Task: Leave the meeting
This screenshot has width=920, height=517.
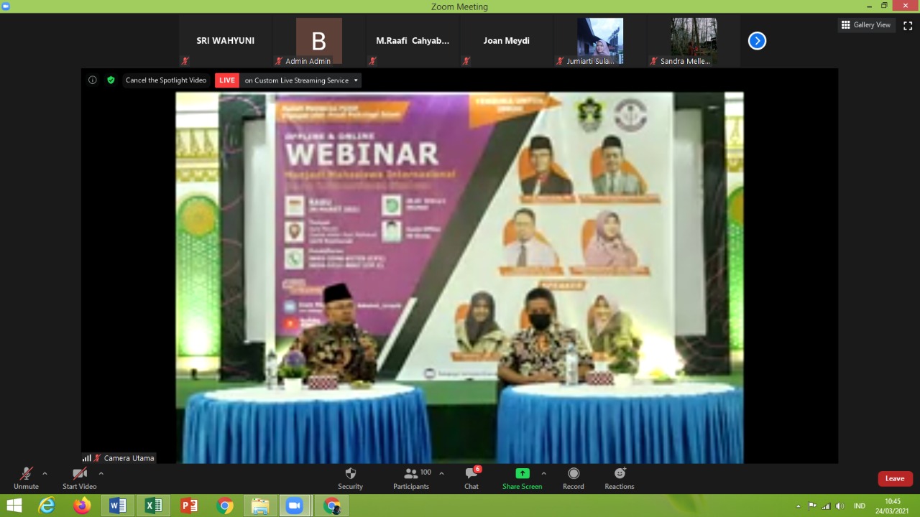Action: (895, 479)
